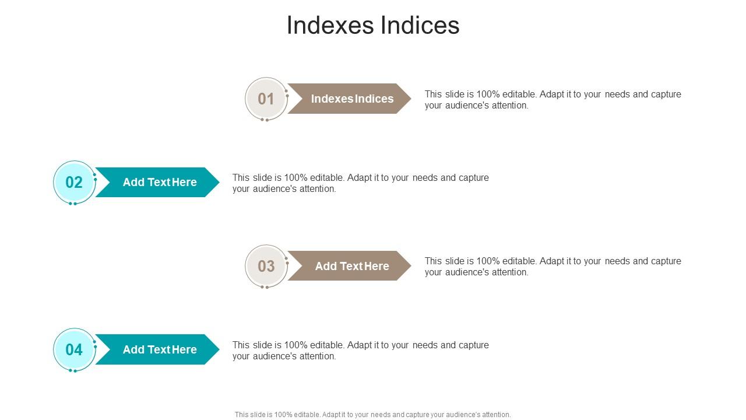The height and width of the screenshot is (420, 746).
Task: Click the two dots beneath circle 03
Action: pyautogui.click(x=265, y=287)
